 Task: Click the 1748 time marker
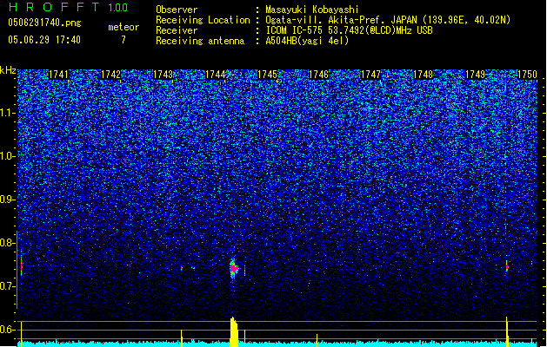point(423,75)
